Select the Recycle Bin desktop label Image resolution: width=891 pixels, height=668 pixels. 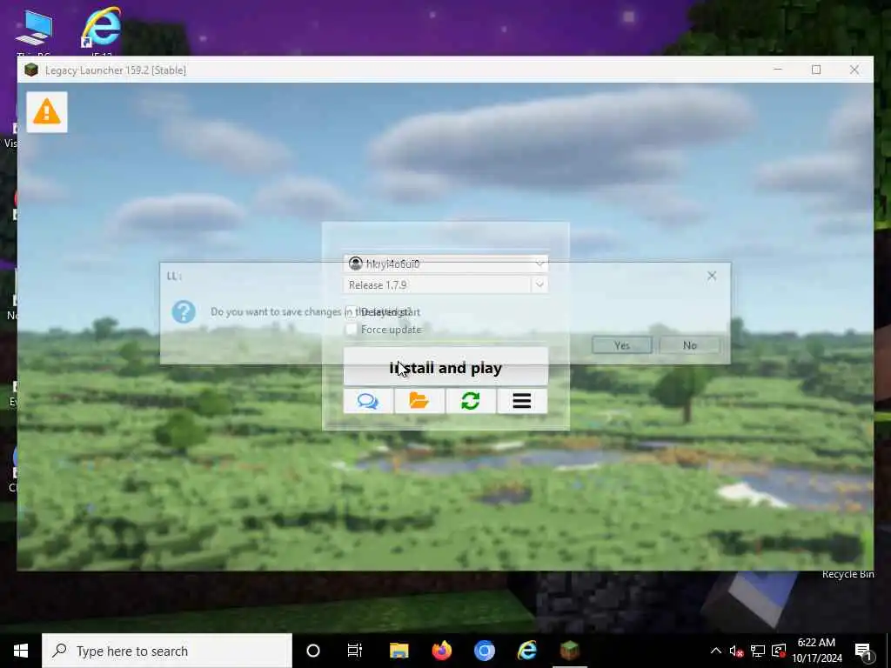pyautogui.click(x=847, y=574)
